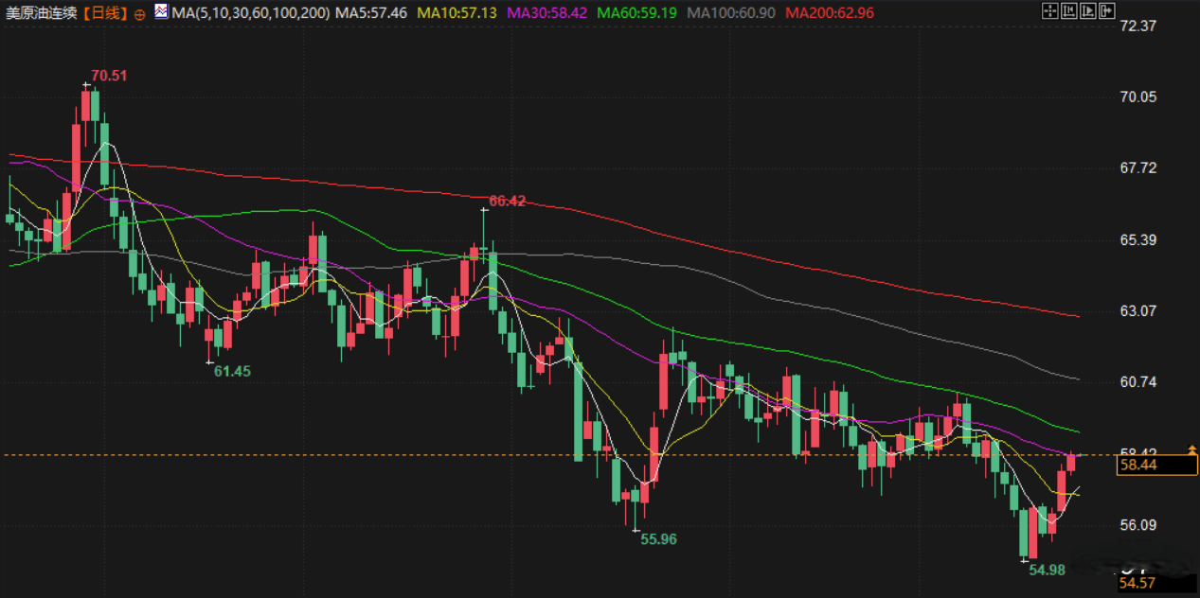Click the 66.42 peak price label
Image resolution: width=1200 pixels, height=598 pixels.
507,201
